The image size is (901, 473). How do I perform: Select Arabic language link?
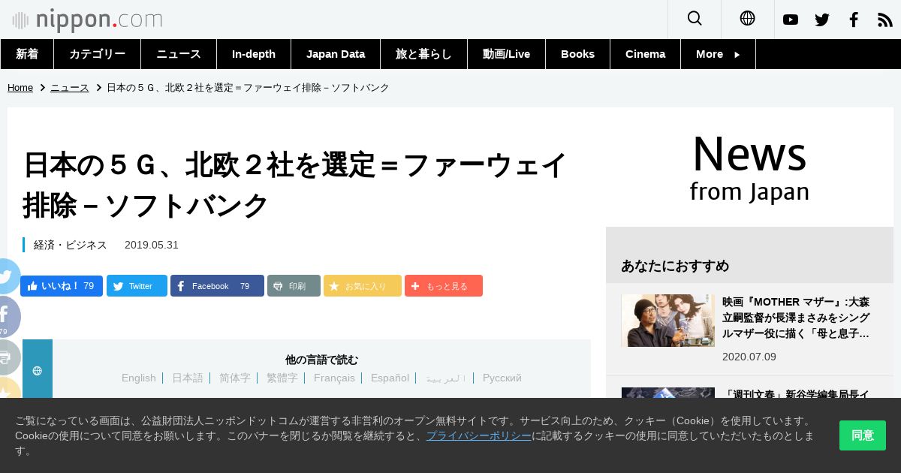(446, 378)
